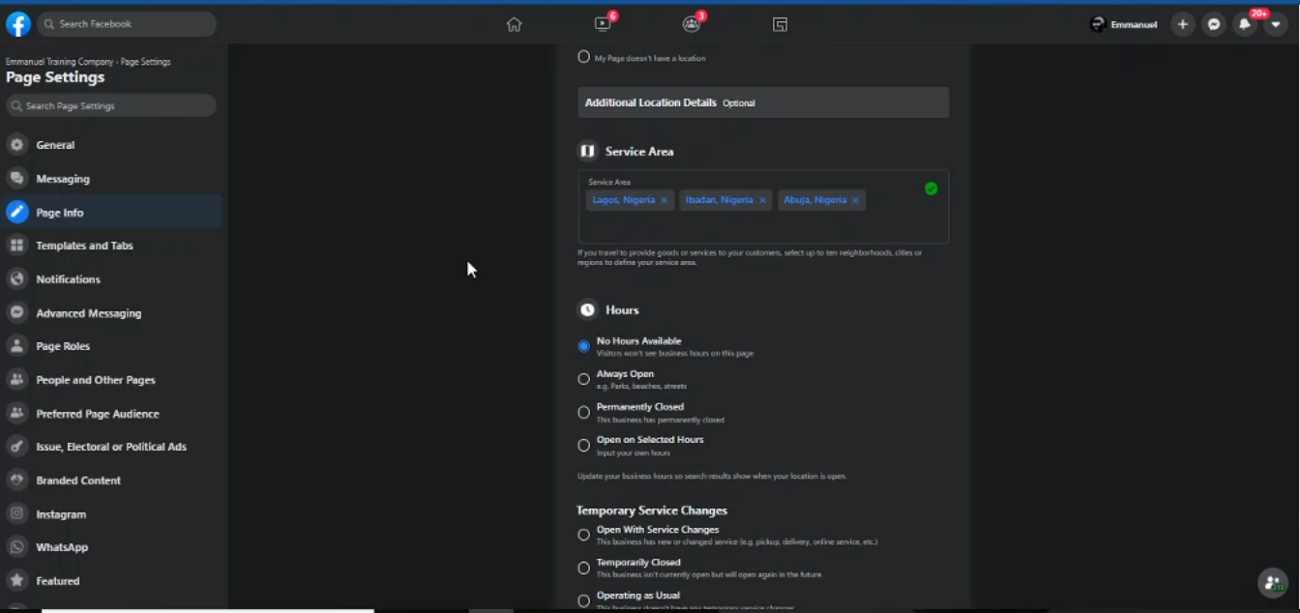The width and height of the screenshot is (1300, 613).
Task: Remove Abuja, Nigeria from service area
Action: (x=855, y=200)
